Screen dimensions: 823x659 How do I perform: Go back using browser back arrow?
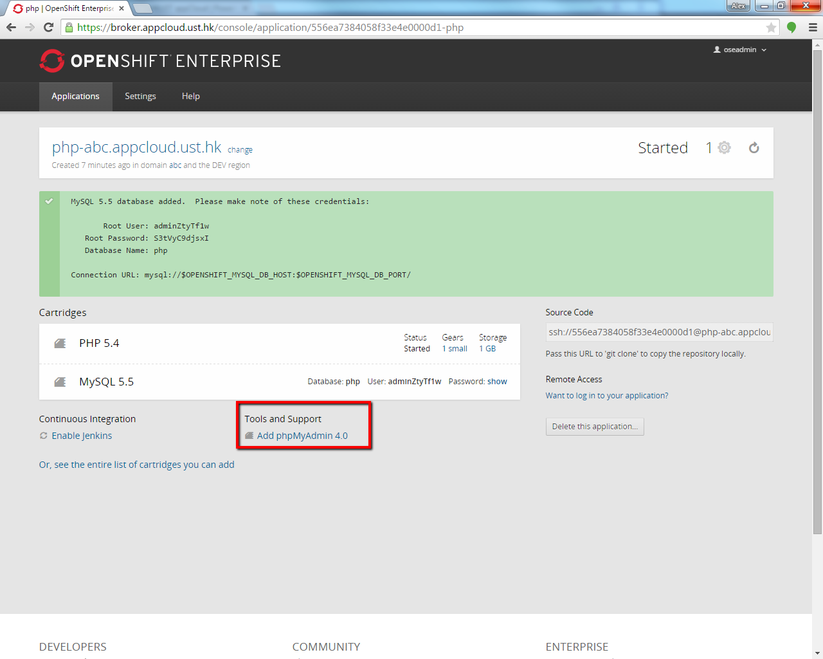[x=11, y=27]
